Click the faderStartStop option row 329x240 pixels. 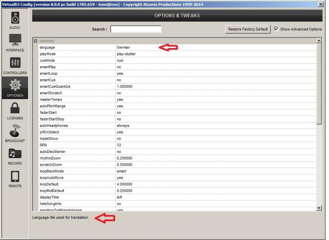point(177,119)
